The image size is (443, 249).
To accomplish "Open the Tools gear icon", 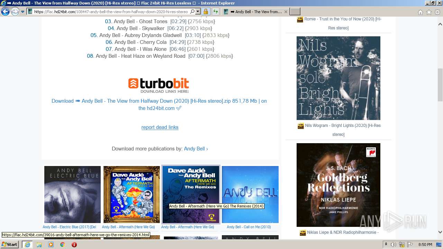I will (x=437, y=12).
